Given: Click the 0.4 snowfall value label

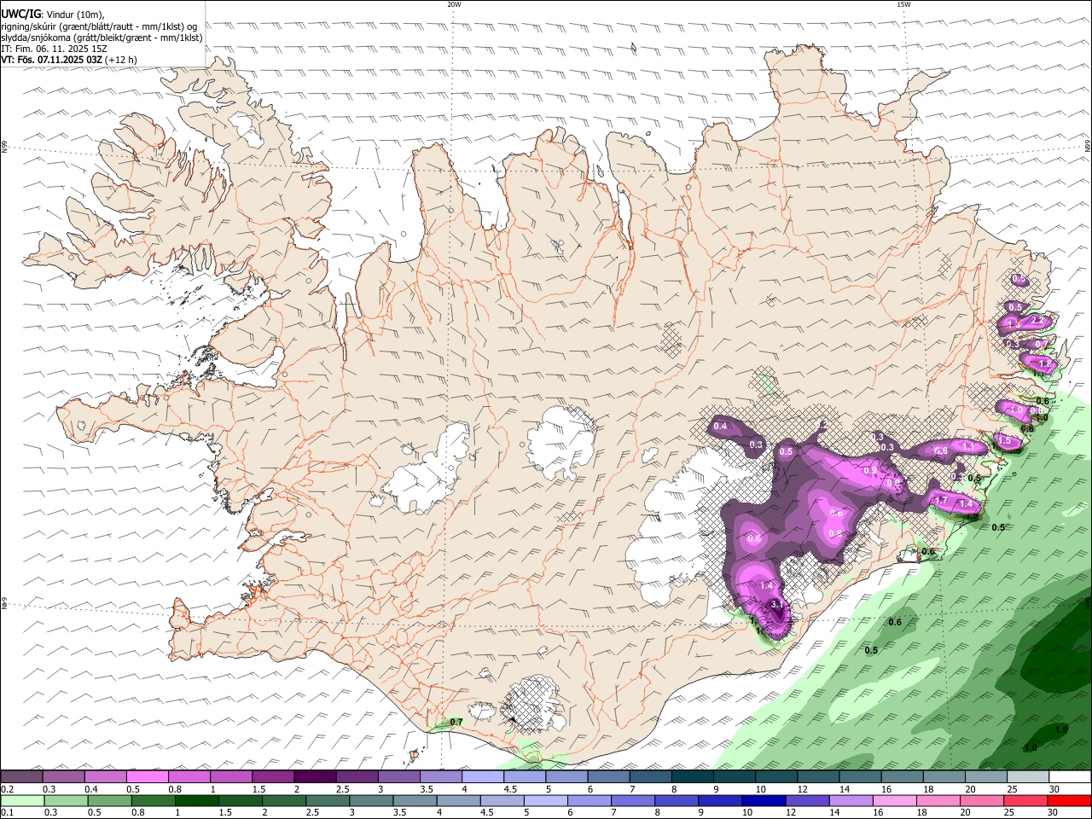Looking at the screenshot, I should pyautogui.click(x=720, y=426).
